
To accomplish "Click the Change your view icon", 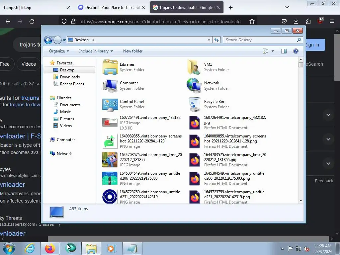I will (x=266, y=51).
